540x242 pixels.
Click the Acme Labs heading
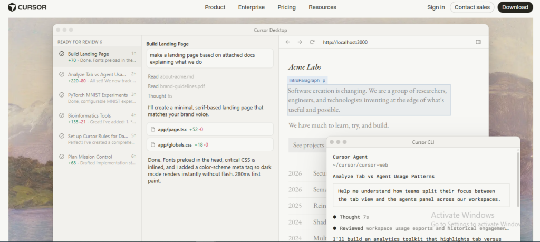[304, 67]
